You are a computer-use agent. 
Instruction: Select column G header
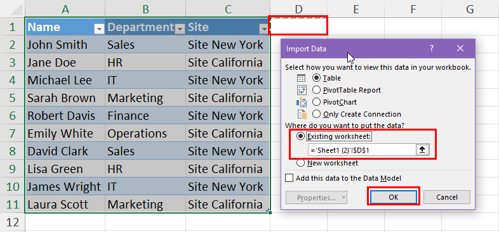click(470, 10)
